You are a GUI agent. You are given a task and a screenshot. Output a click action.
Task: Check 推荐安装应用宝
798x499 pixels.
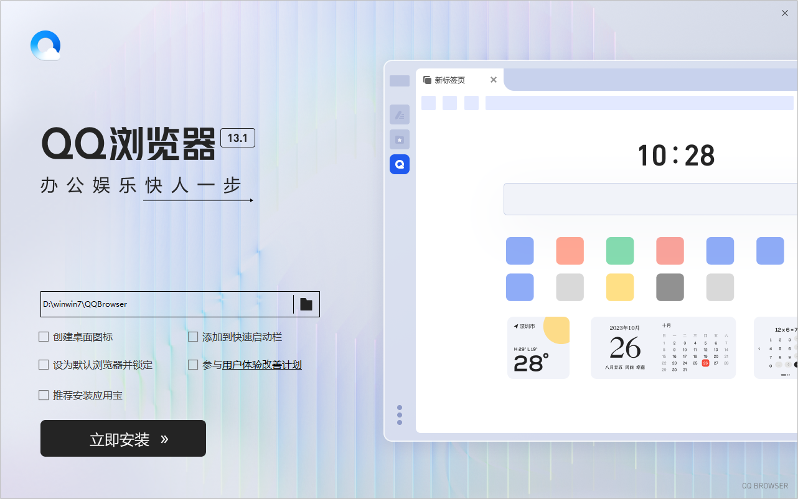[44, 395]
